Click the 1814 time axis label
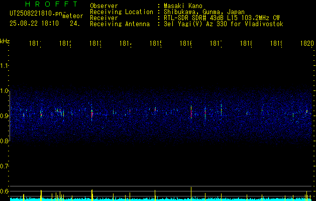The image size is (316, 201). point(126,43)
